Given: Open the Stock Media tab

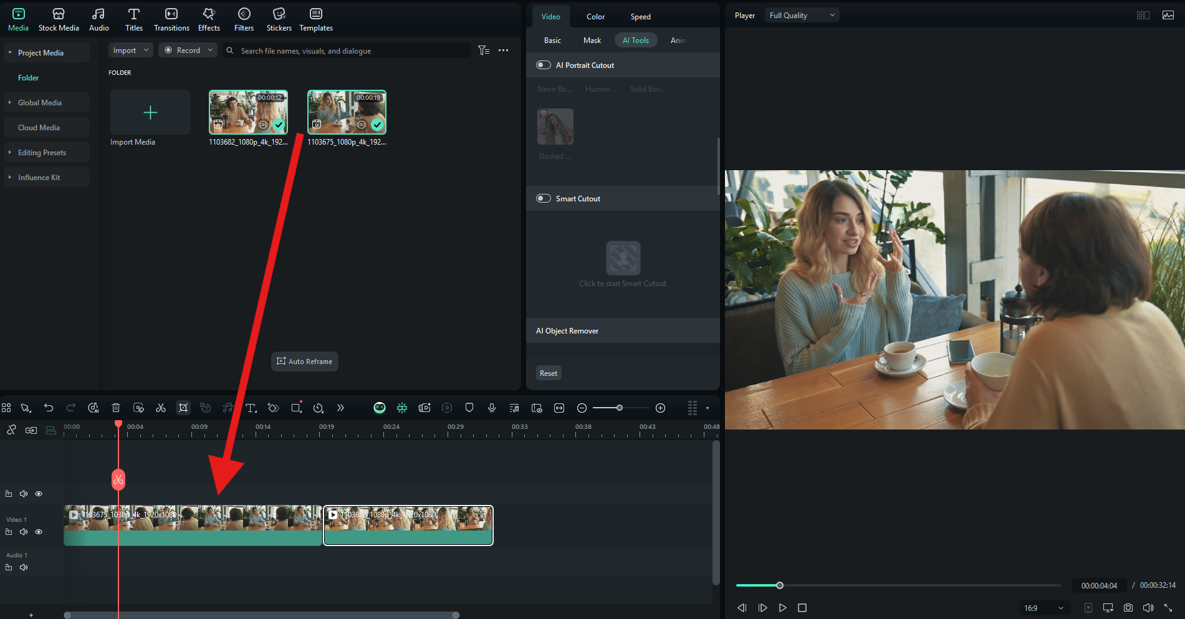Looking at the screenshot, I should tap(59, 20).
